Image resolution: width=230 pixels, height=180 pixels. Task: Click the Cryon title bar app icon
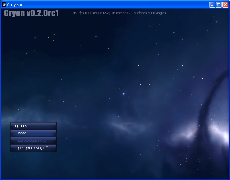coord(4,5)
